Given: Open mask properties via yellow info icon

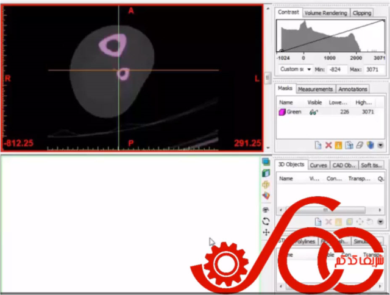Looking at the screenshot, I should click(x=338, y=145).
